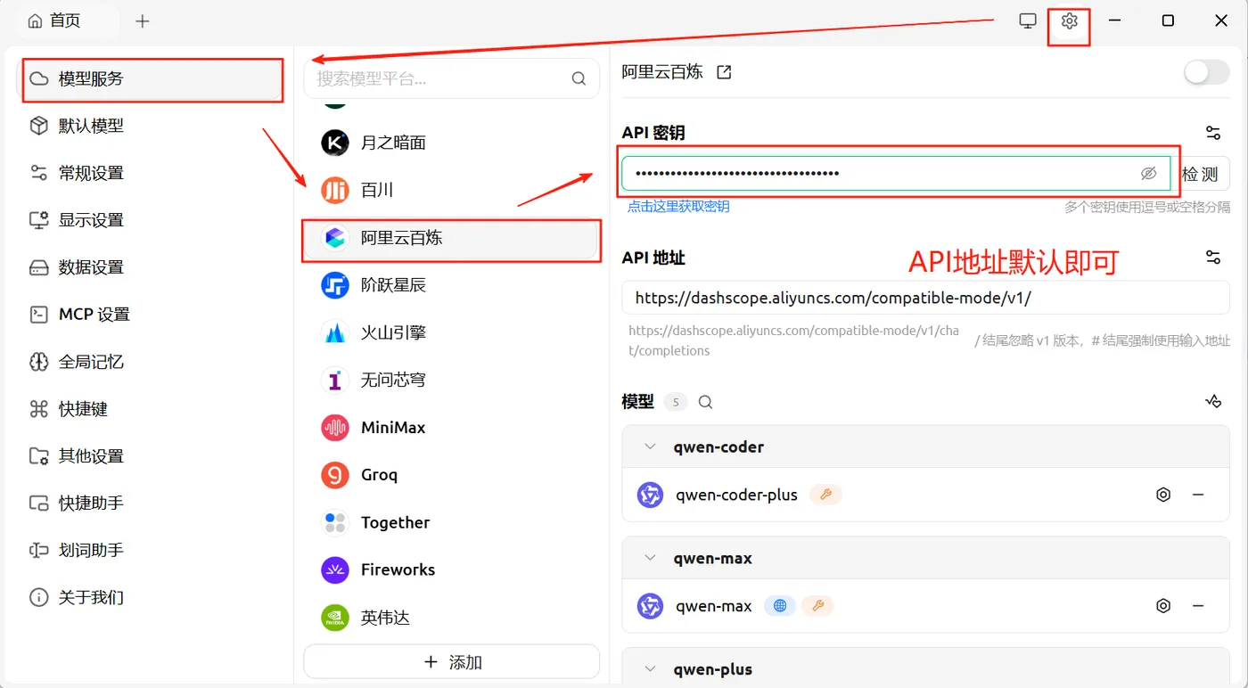The image size is (1248, 688).
Task: Open the settings gear in title bar
Action: 1070,21
